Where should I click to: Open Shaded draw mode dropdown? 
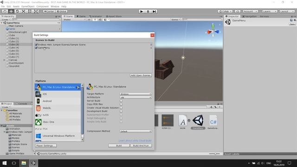click(74, 19)
